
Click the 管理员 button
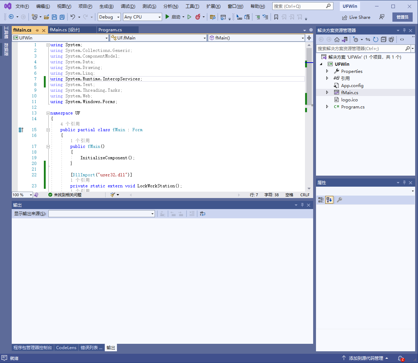pos(402,17)
